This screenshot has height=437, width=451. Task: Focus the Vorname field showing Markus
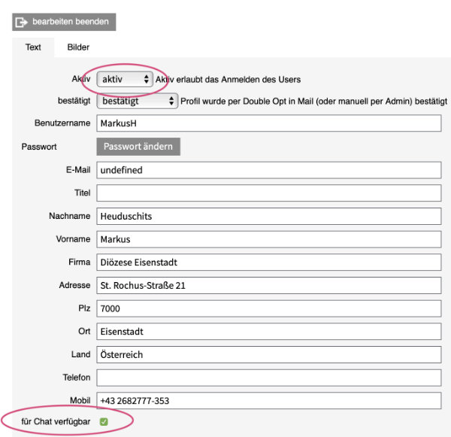(x=268, y=239)
